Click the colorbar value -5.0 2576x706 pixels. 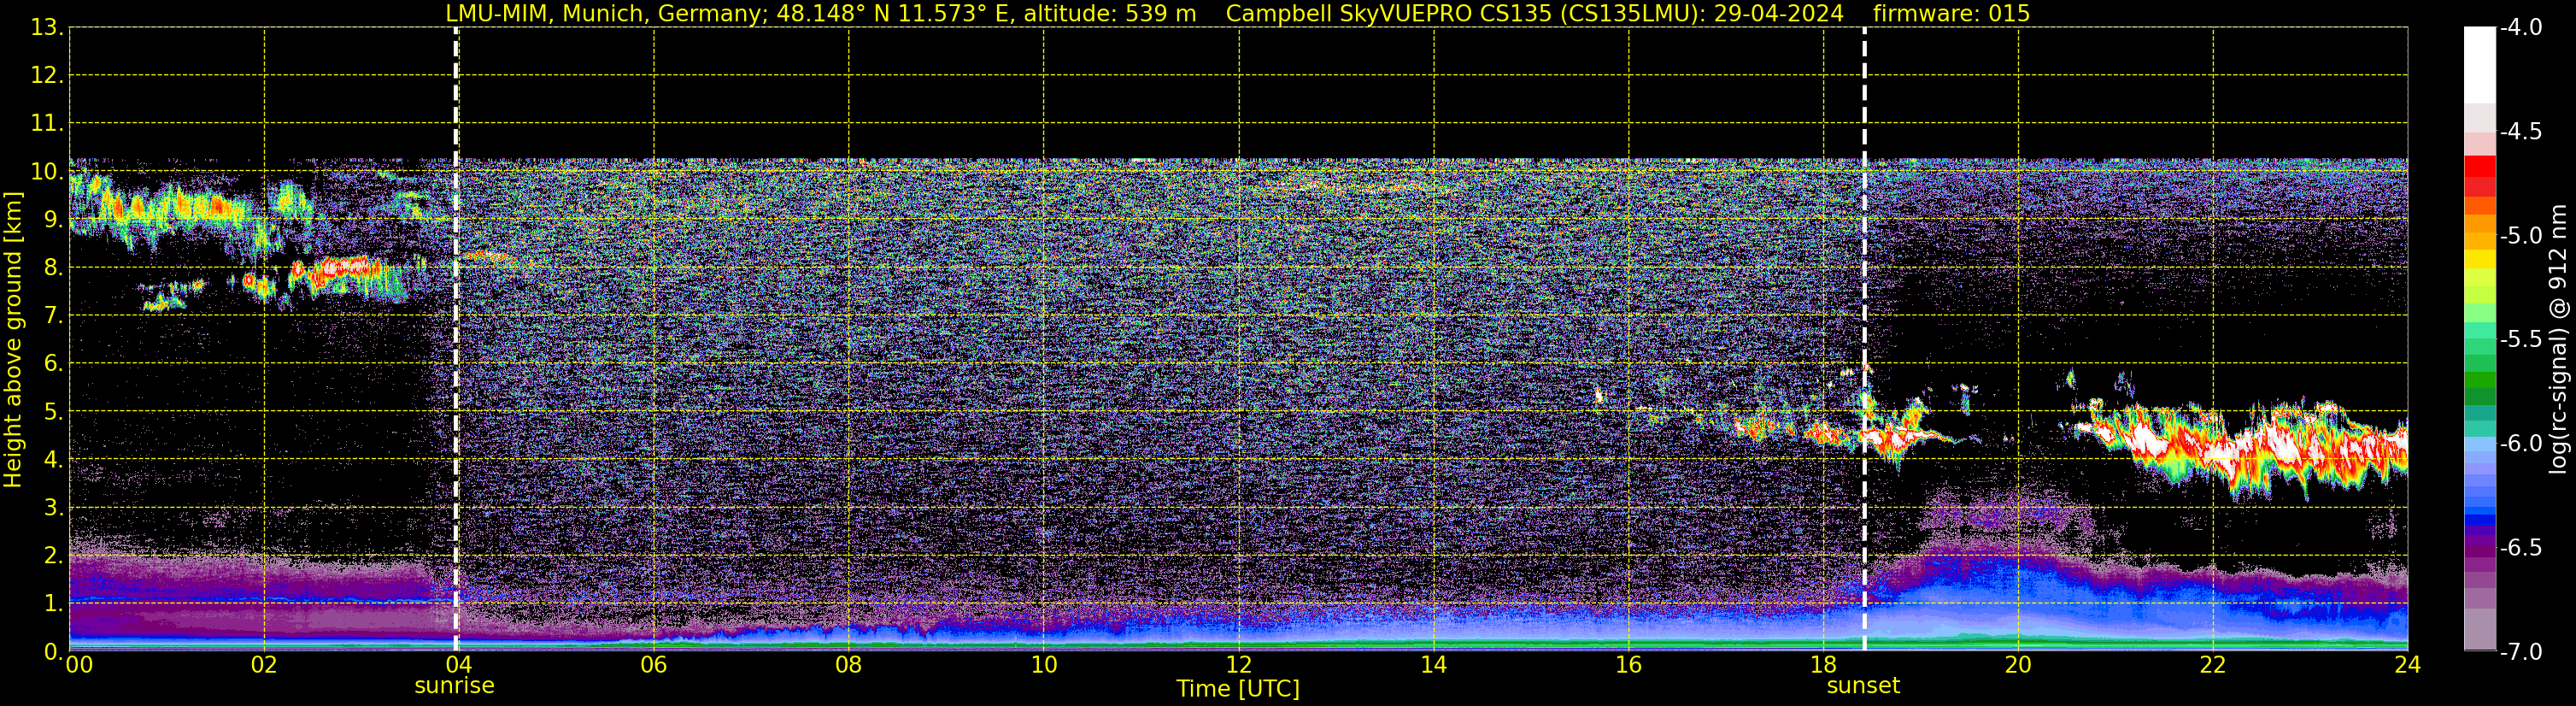click(2520, 235)
